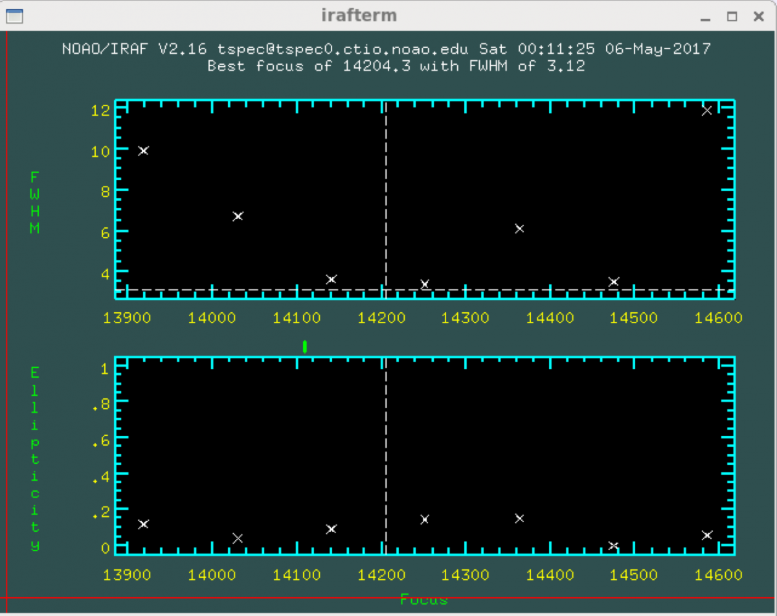This screenshot has width=777, height=616.
Task: Click 14000 label under the FWHM plot
Action: (x=213, y=318)
